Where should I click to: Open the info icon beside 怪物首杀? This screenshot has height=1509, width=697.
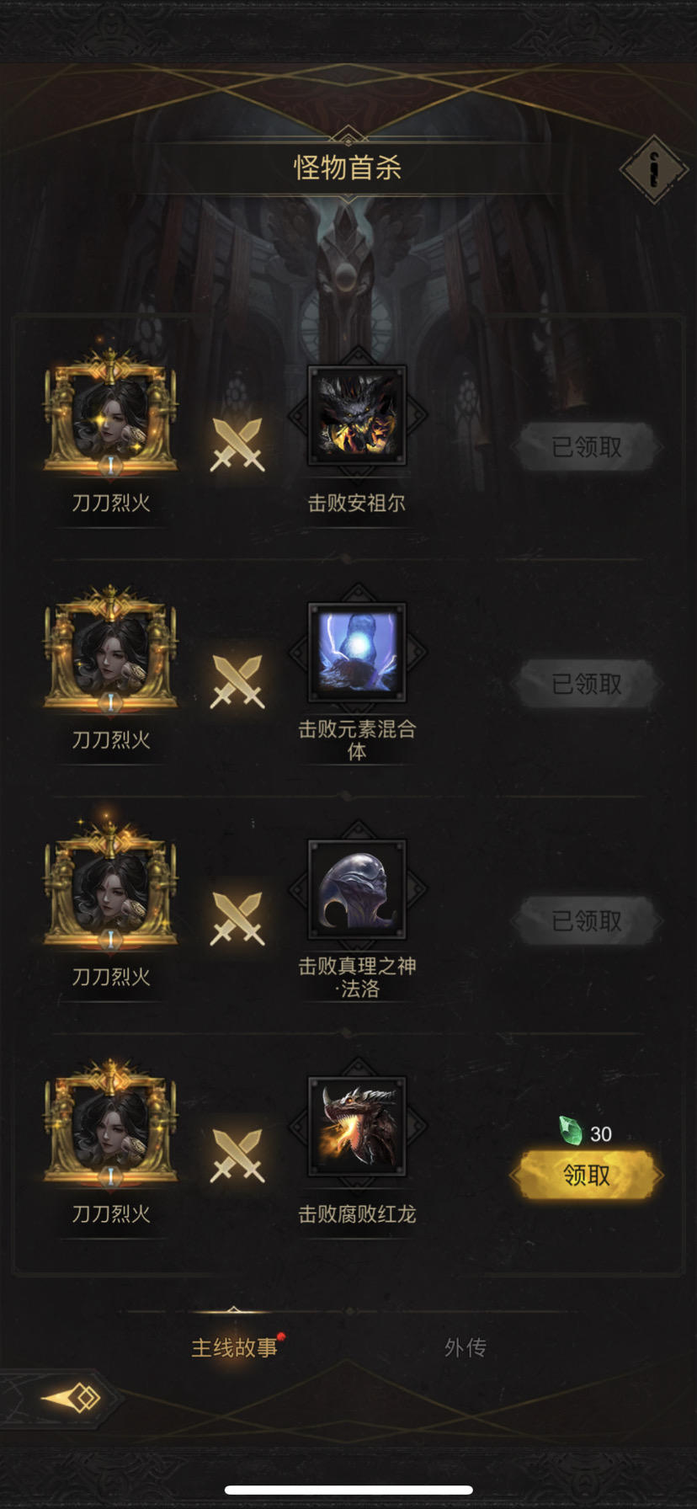tap(653, 168)
